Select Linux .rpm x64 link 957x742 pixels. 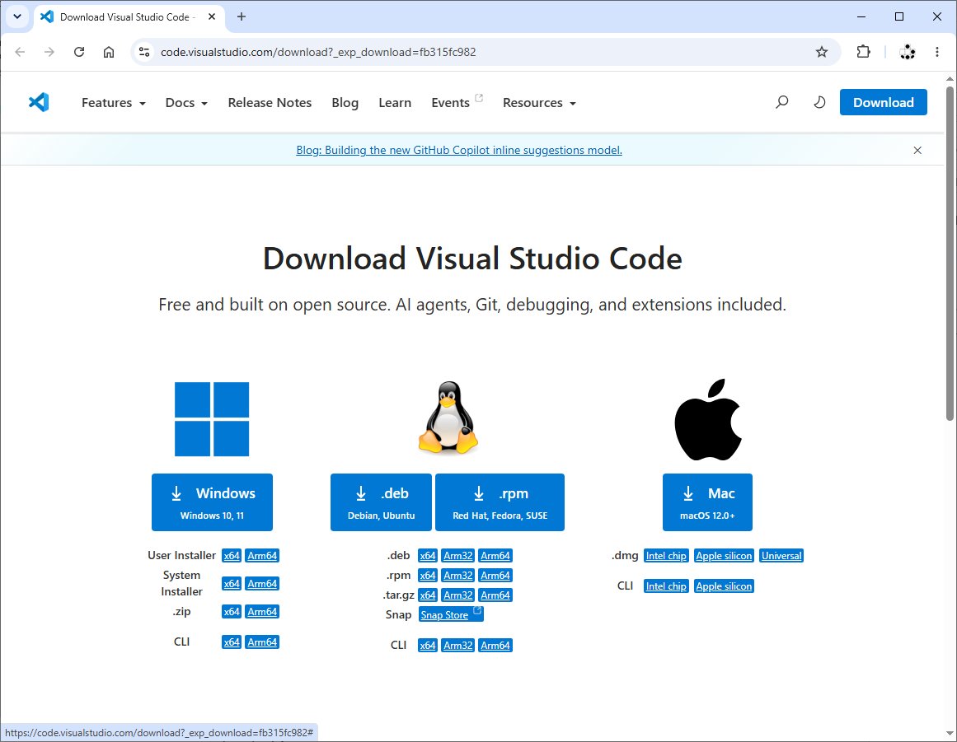(x=428, y=575)
